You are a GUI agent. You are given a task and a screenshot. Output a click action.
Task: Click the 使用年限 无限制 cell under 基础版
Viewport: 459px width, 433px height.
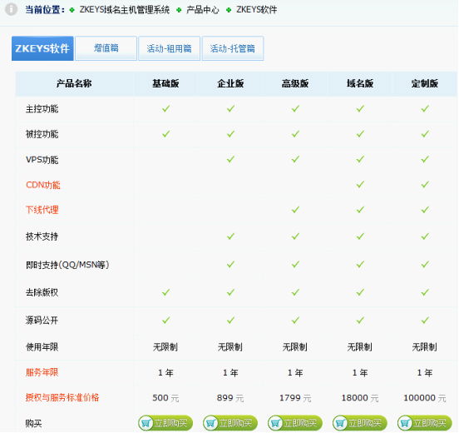click(x=165, y=347)
